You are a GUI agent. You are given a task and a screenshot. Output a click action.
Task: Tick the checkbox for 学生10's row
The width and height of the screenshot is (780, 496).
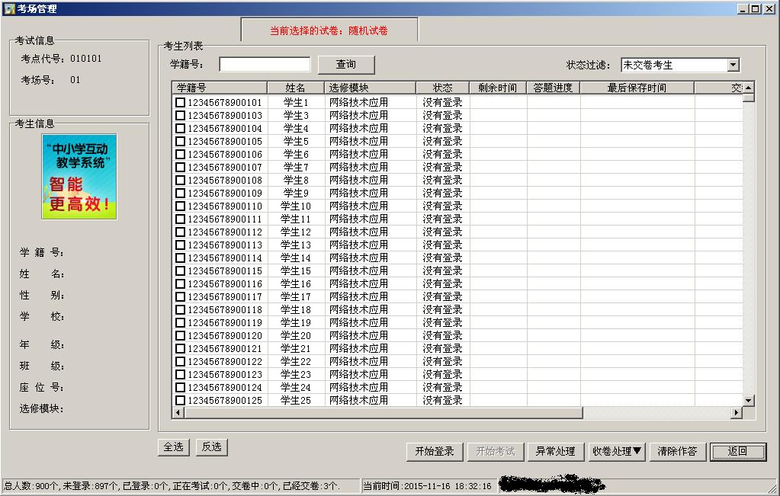pos(181,206)
